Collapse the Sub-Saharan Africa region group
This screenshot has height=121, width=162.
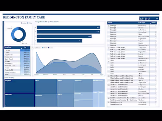tap(109, 47)
